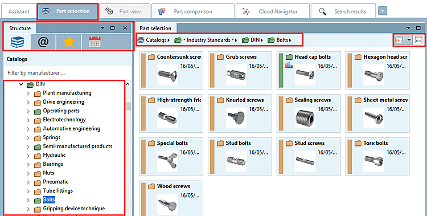
Task: Maximize the Part selection panel
Action: pos(418,28)
